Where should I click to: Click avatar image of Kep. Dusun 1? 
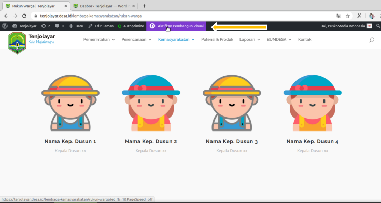pos(70,103)
